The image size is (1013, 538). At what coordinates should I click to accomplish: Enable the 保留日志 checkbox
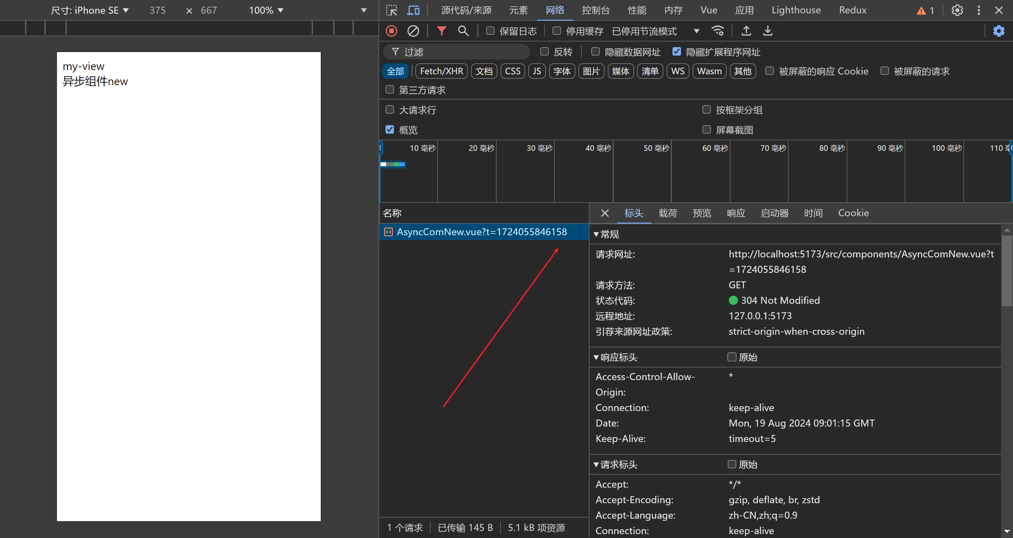490,31
